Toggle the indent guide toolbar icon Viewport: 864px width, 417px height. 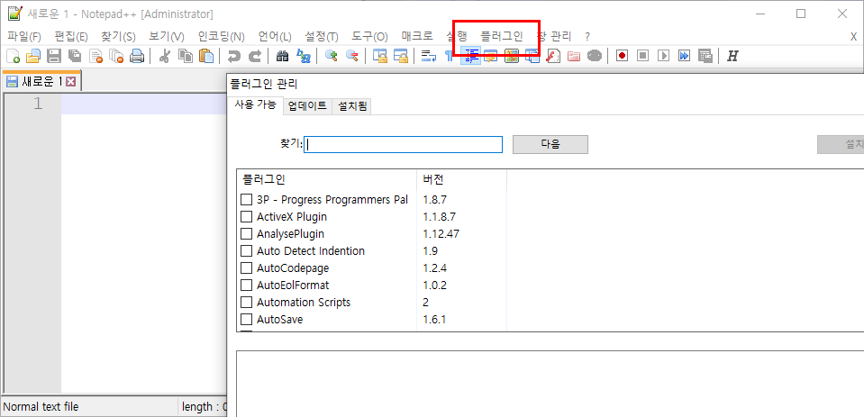[471, 56]
